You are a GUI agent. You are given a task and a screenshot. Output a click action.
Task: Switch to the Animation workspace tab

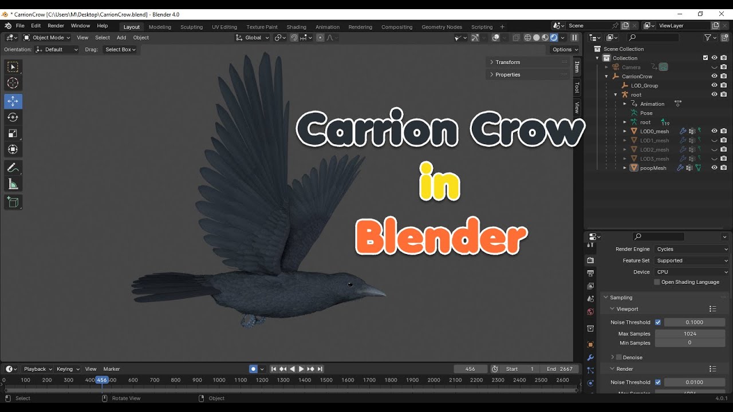(x=328, y=27)
